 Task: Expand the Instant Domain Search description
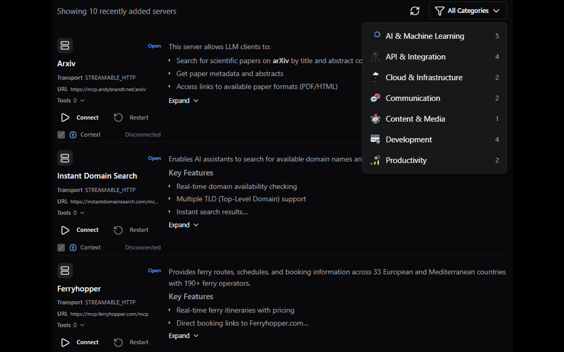[x=184, y=225]
